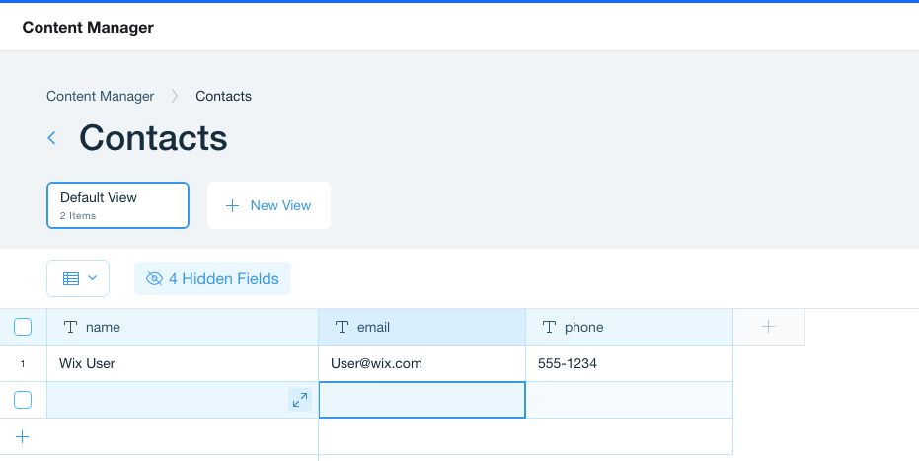Toggle the select-all checkbox in header row
The height and width of the screenshot is (461, 919).
(x=23, y=327)
